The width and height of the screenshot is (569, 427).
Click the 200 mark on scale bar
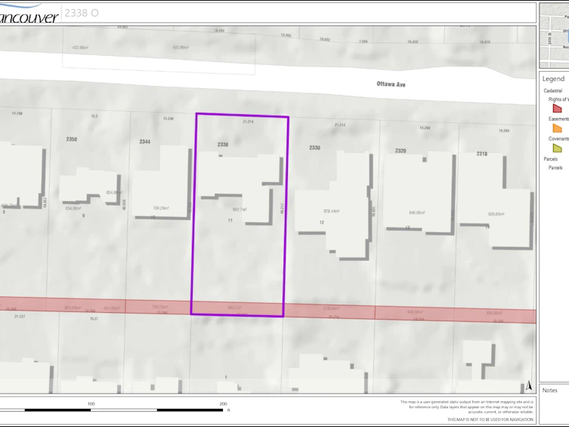pos(223,404)
